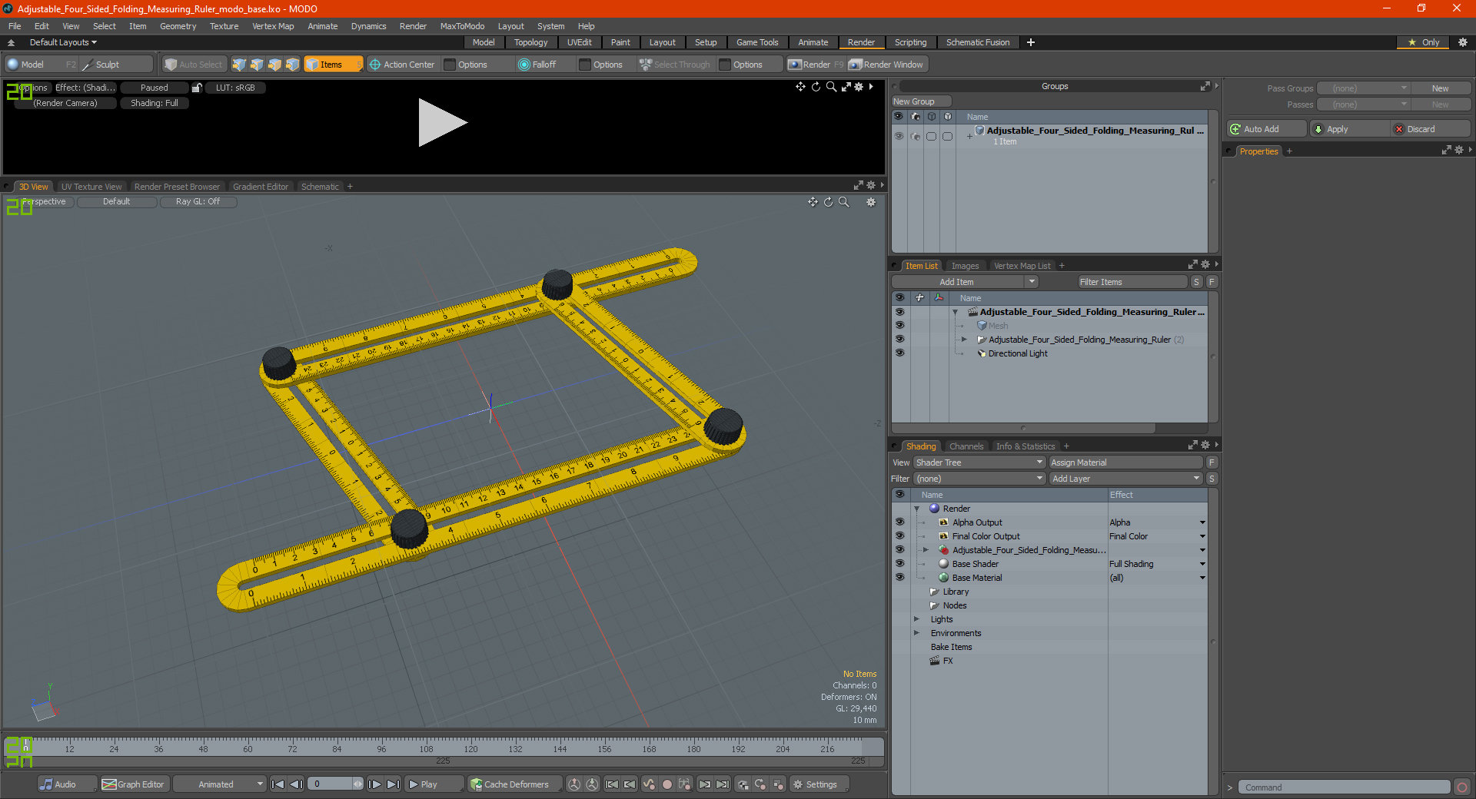Image resolution: width=1476 pixels, height=799 pixels.
Task: Click the Auto Add button
Action: [x=1268, y=129]
